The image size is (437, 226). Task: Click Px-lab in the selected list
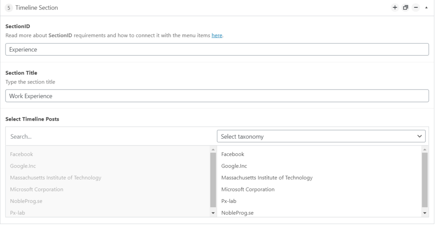[229, 201]
